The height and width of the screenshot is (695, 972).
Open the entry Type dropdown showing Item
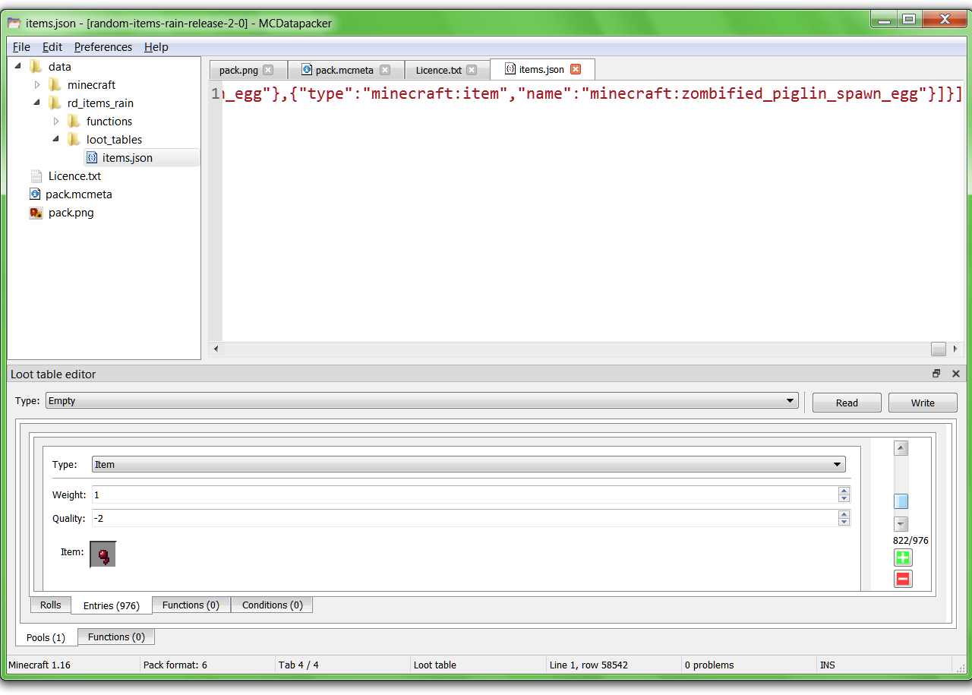(x=838, y=463)
